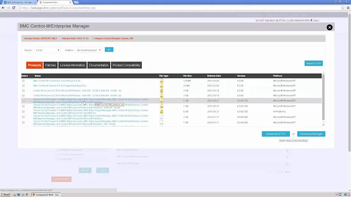Click document icon of first Fix-pack 8 row
351x197 pixels.
(x=162, y=117)
